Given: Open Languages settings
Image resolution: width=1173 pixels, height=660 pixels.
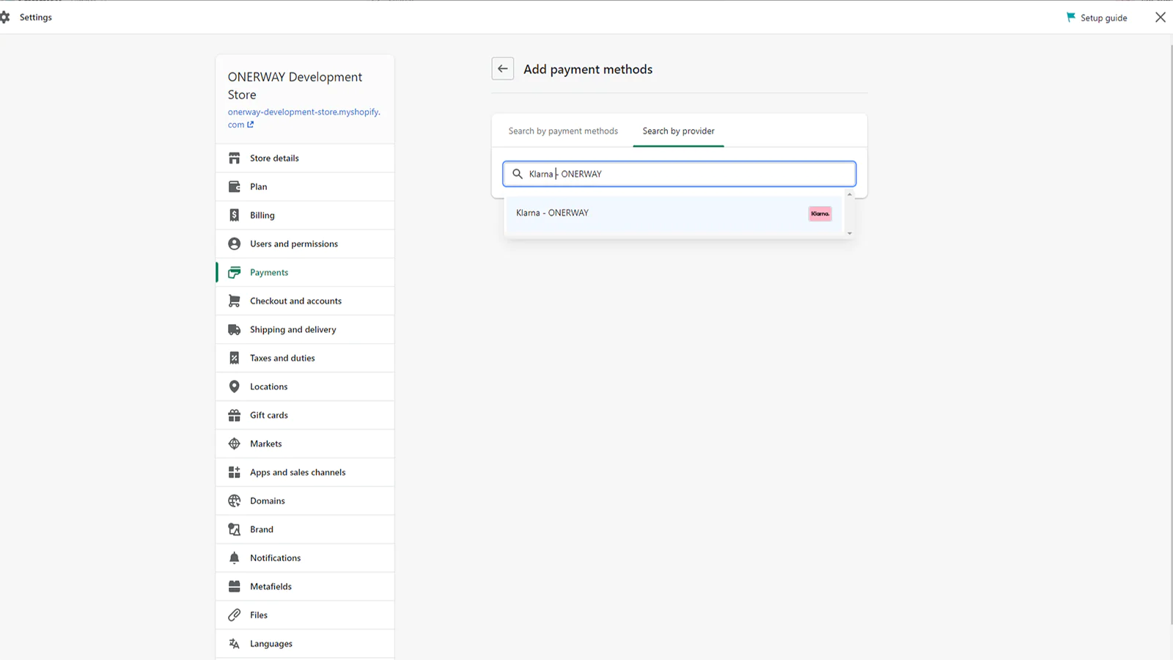Looking at the screenshot, I should (305, 645).
